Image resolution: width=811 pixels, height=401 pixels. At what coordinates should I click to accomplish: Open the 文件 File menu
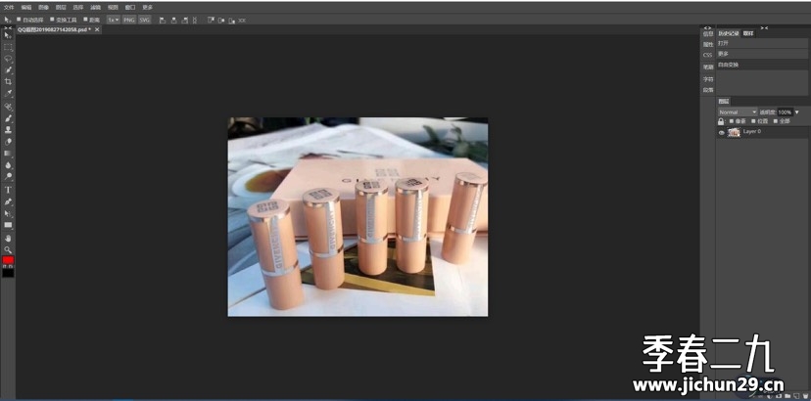point(10,8)
